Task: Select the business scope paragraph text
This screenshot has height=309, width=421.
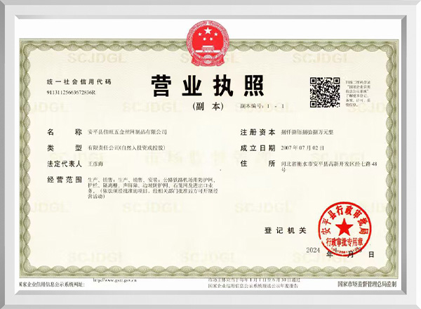Action: [x=152, y=188]
